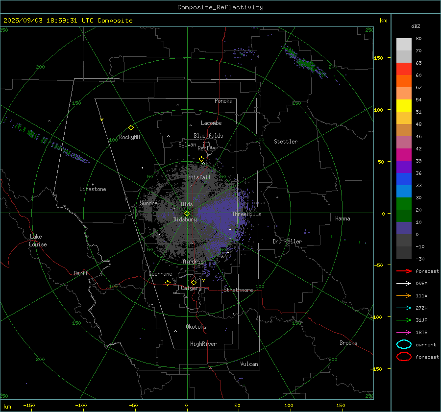Click the Cochrane city label
This screenshot has width=441, height=412.
click(160, 274)
